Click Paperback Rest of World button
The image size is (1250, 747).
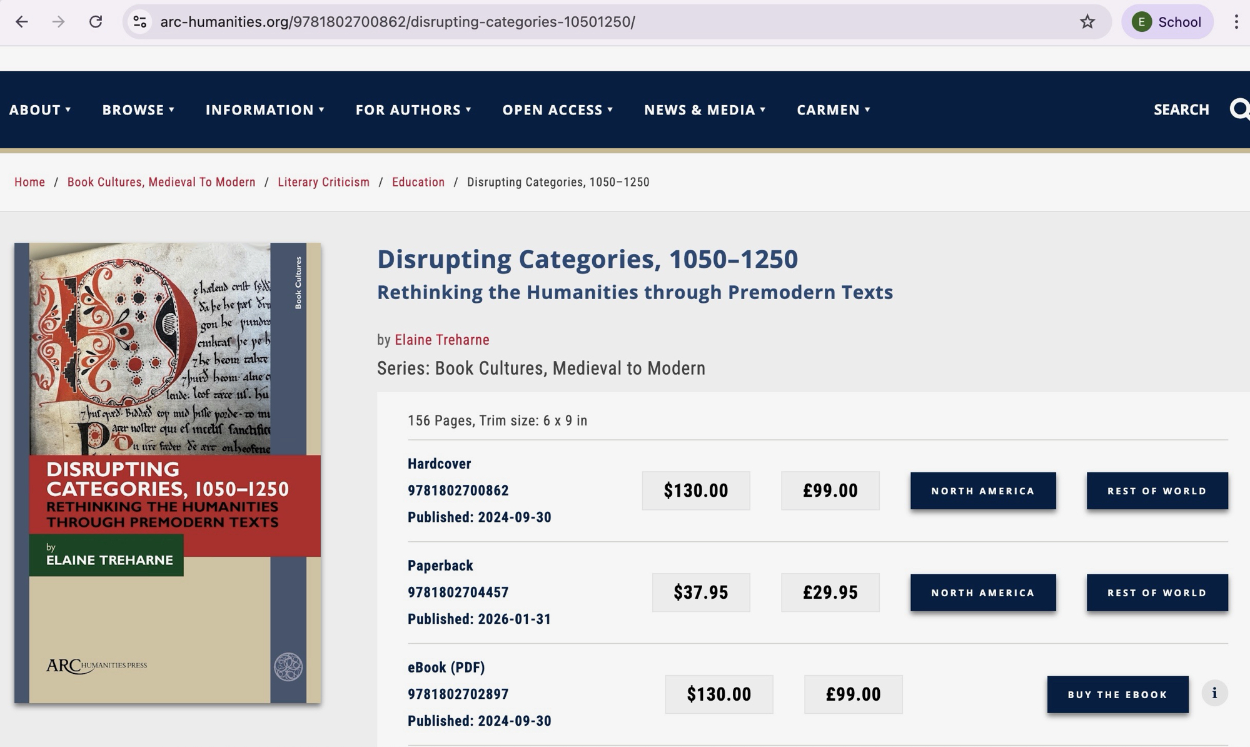click(1157, 592)
